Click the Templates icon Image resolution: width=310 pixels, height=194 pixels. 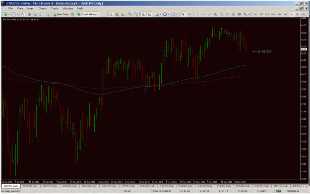point(173,14)
